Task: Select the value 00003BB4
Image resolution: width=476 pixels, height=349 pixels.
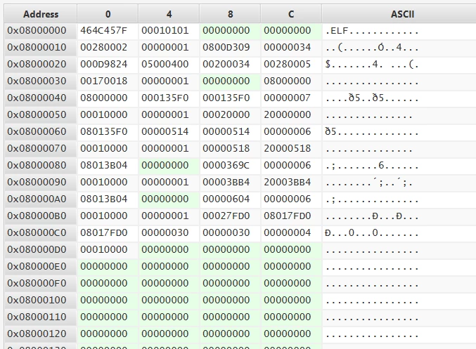Action: tap(226, 182)
